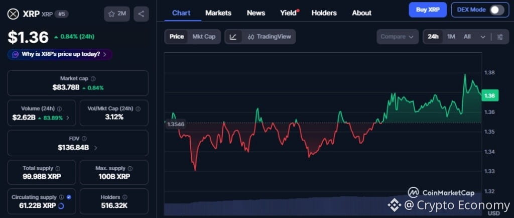Screen dimensions: 514x218
Task: Open Circulating supply info icon
Action: 61,197
